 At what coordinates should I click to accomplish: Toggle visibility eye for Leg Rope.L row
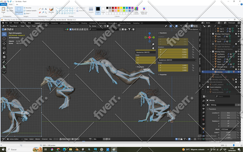239,54
